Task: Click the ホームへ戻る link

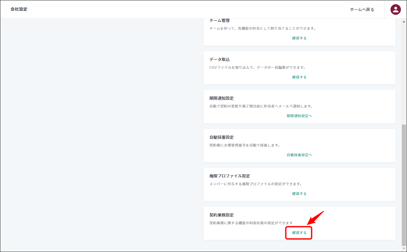Action: (x=362, y=9)
